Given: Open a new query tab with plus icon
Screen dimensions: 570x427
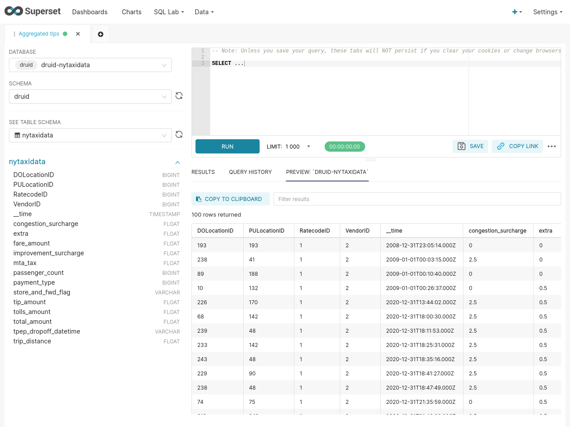Looking at the screenshot, I should click(100, 34).
